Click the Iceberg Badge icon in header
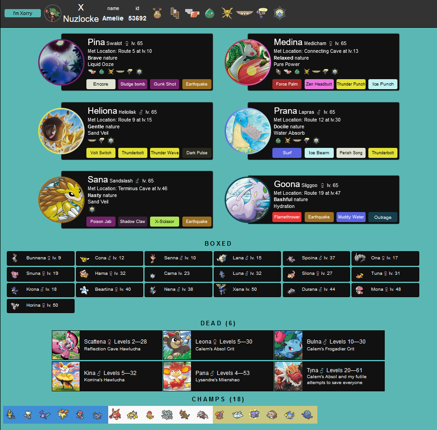Screen dimensions: 437x430 (x=280, y=13)
